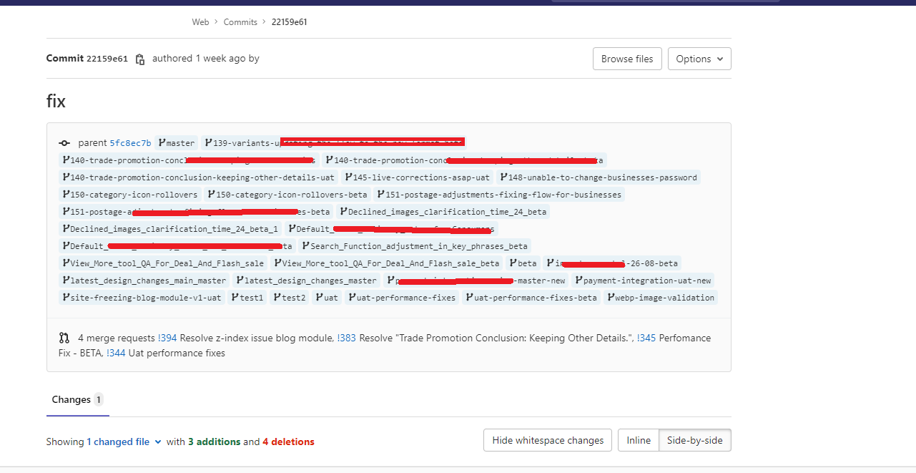Open branch Declined_images_clarification_time_24_beta
Screen dimensions: 916x473
(x=443, y=212)
